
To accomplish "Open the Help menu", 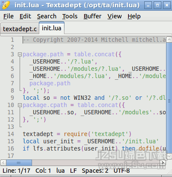I will [x=134, y=16].
